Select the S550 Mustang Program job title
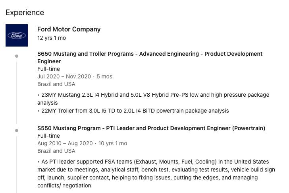This screenshot has height=193, width=289. 151,128
